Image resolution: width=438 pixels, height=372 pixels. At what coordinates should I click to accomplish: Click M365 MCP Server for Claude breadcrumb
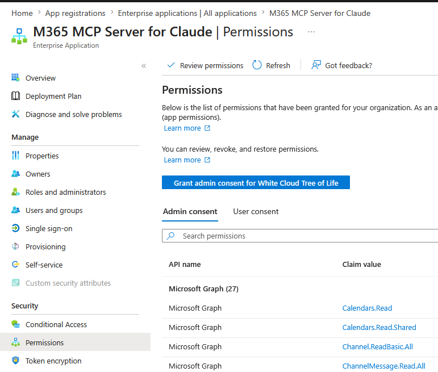(320, 13)
